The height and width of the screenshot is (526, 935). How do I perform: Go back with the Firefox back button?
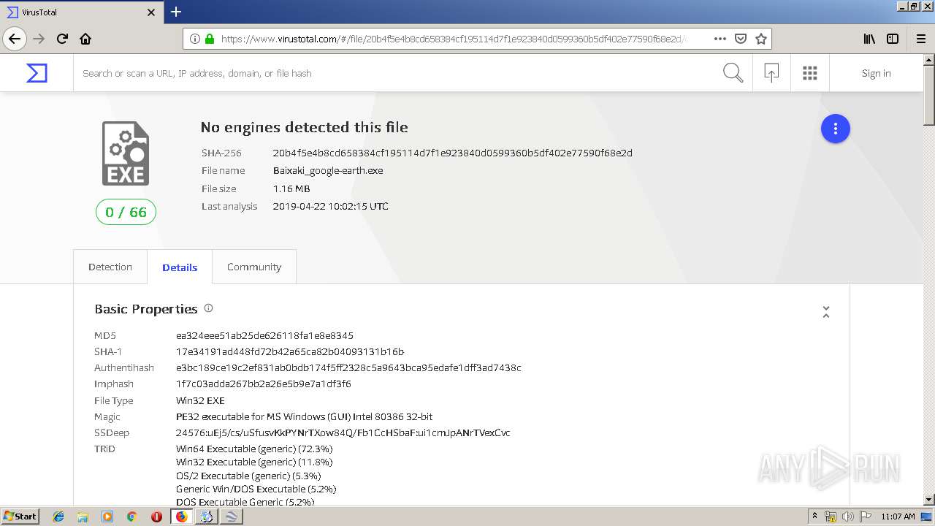(x=15, y=39)
